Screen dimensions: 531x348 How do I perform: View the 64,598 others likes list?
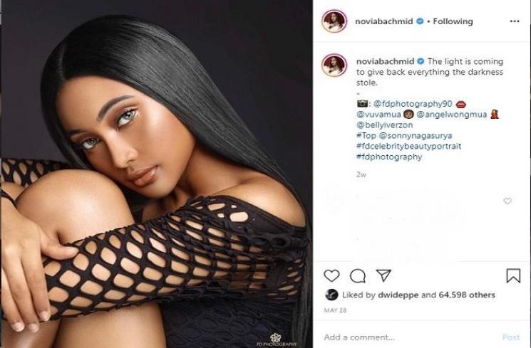[467, 295]
